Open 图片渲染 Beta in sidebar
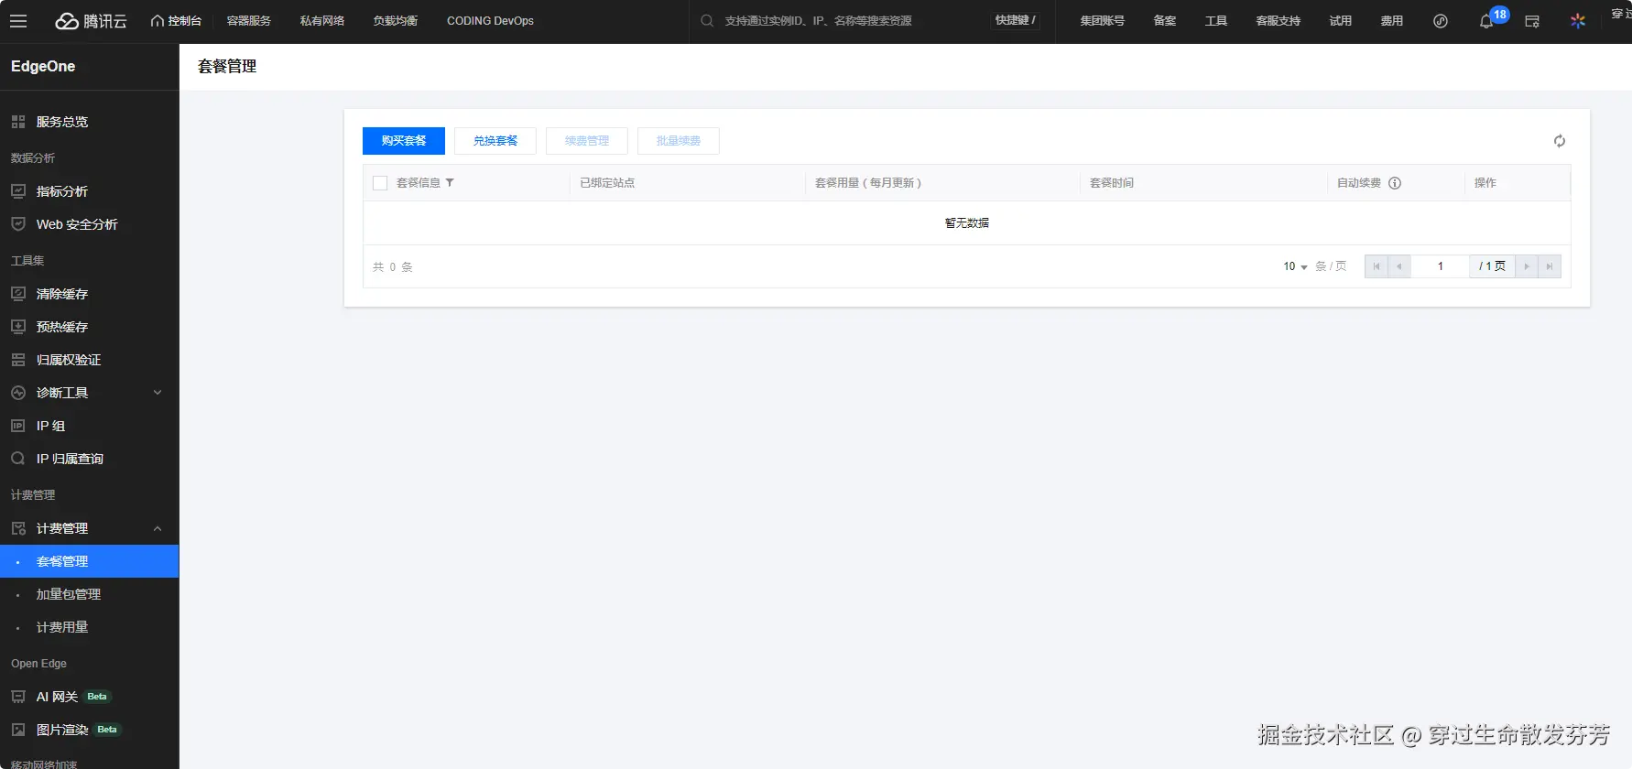The image size is (1632, 769). pyautogui.click(x=89, y=730)
